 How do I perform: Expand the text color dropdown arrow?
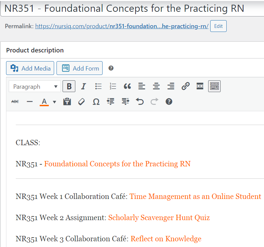click(54, 102)
